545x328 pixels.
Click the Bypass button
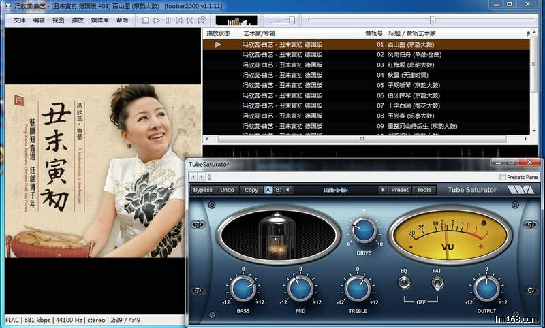tap(203, 190)
